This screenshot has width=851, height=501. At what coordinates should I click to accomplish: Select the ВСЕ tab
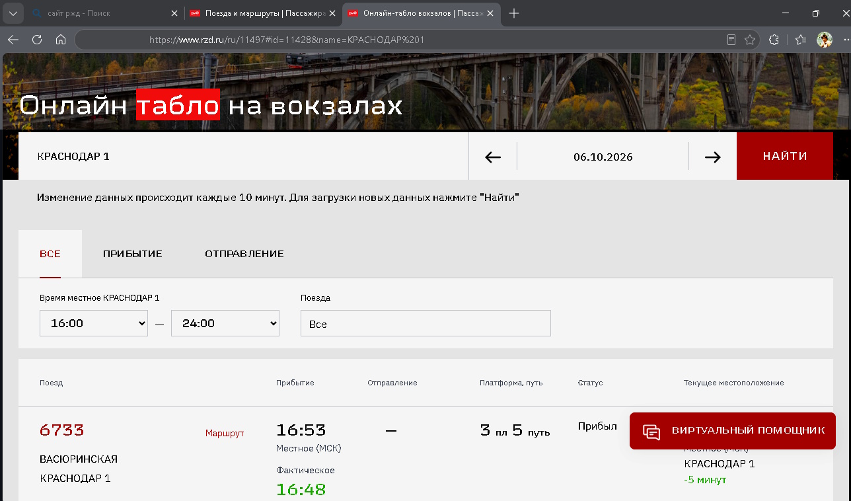(50, 254)
